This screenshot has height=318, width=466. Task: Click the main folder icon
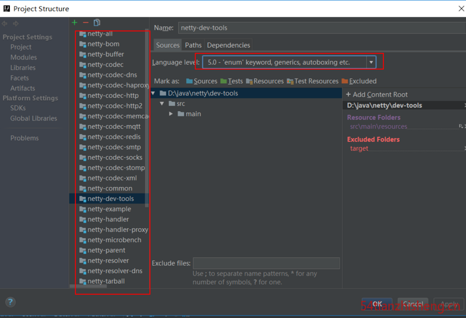181,114
